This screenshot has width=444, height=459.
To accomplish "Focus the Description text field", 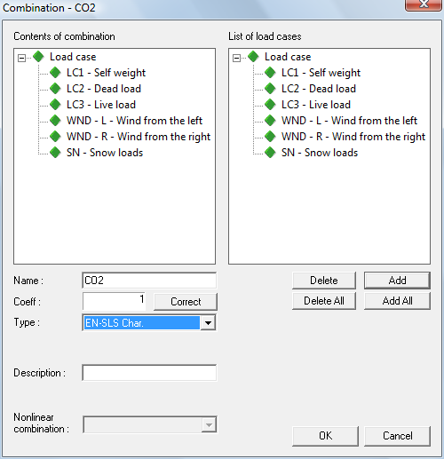I will 149,373.
